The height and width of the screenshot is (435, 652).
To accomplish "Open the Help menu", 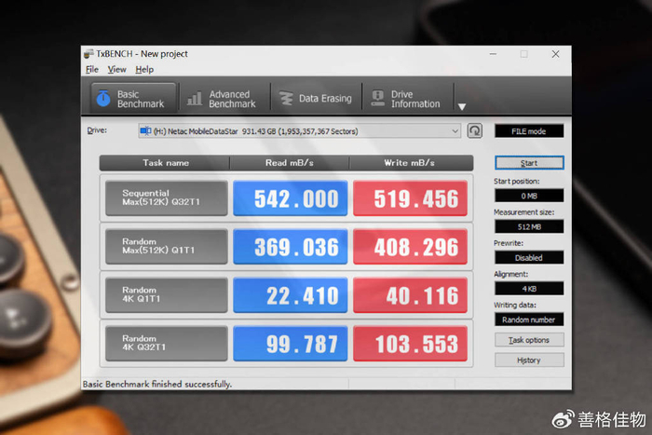I will tap(144, 70).
